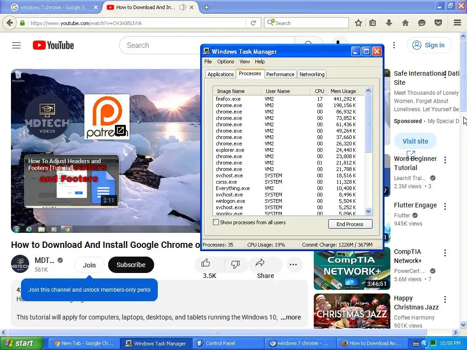The width and height of the screenshot is (467, 350).
Task: Sort processes by Image Name column
Action: (237, 91)
